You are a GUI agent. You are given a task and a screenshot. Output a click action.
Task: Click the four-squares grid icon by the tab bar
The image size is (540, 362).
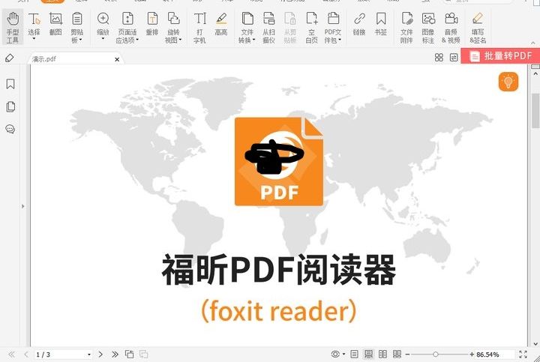click(x=439, y=58)
